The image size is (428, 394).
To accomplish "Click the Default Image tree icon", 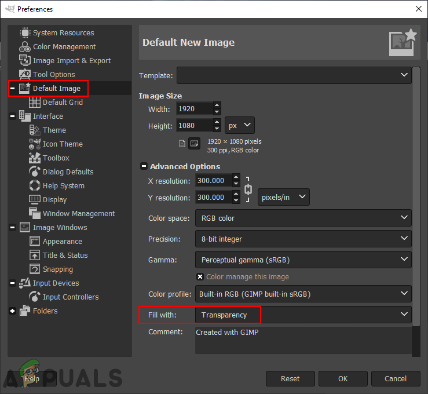I will click(25, 88).
